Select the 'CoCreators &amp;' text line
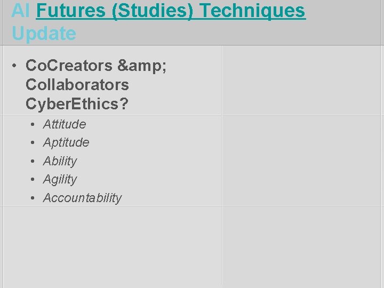This screenshot has width=384, height=288. 96,66
